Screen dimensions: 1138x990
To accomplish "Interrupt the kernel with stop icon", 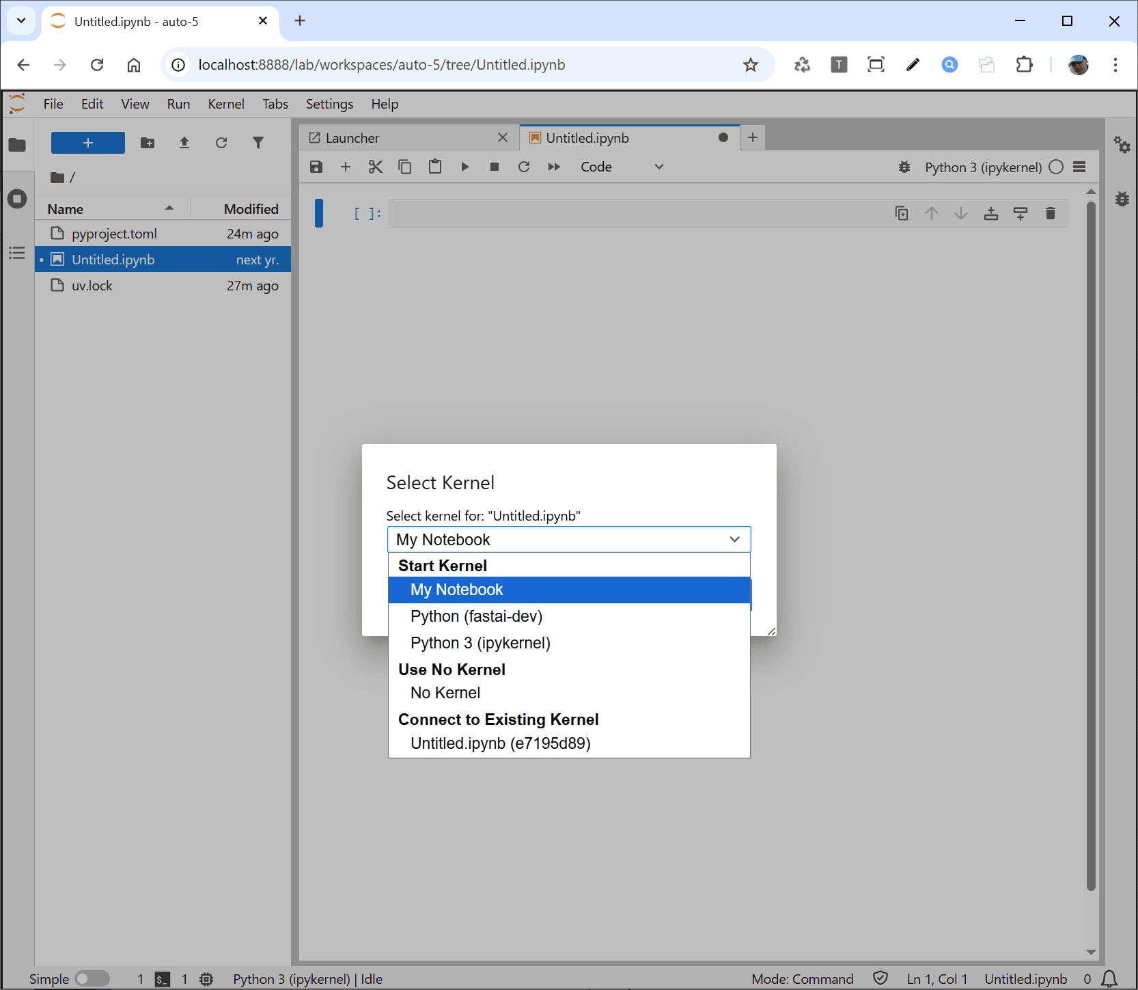I will (x=495, y=167).
